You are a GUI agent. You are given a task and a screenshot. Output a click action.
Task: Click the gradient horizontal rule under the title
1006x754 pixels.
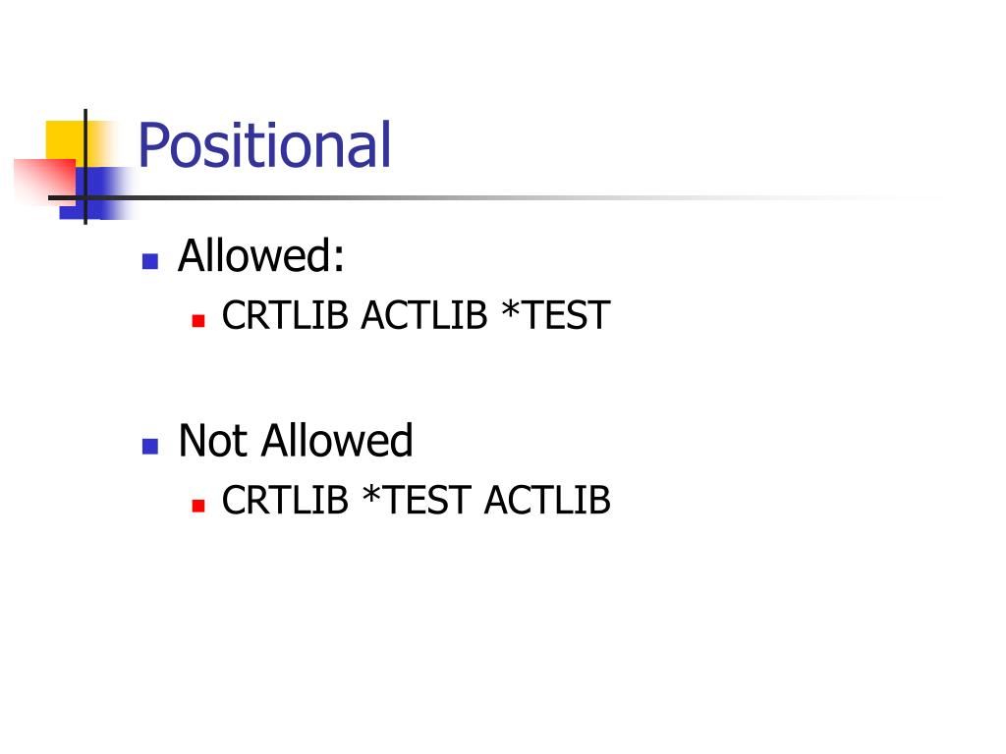pos(494,197)
